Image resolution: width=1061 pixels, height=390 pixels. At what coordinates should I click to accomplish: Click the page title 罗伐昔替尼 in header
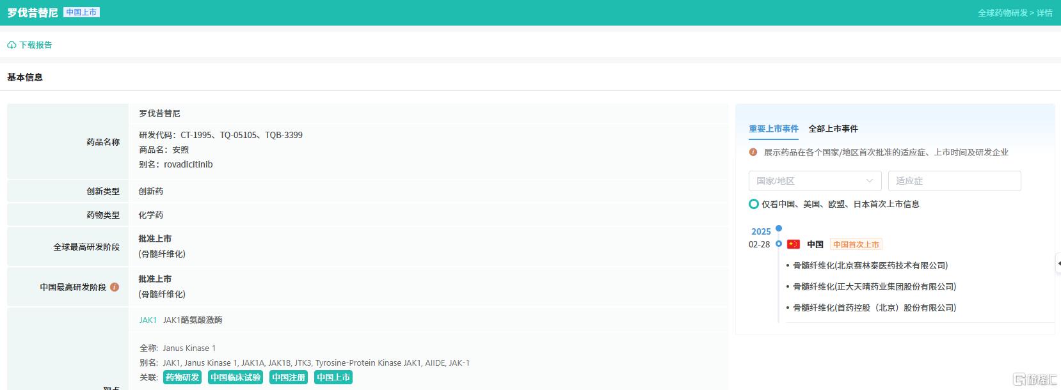coord(33,13)
